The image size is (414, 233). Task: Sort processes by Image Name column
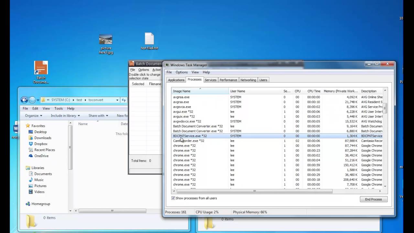200,91
